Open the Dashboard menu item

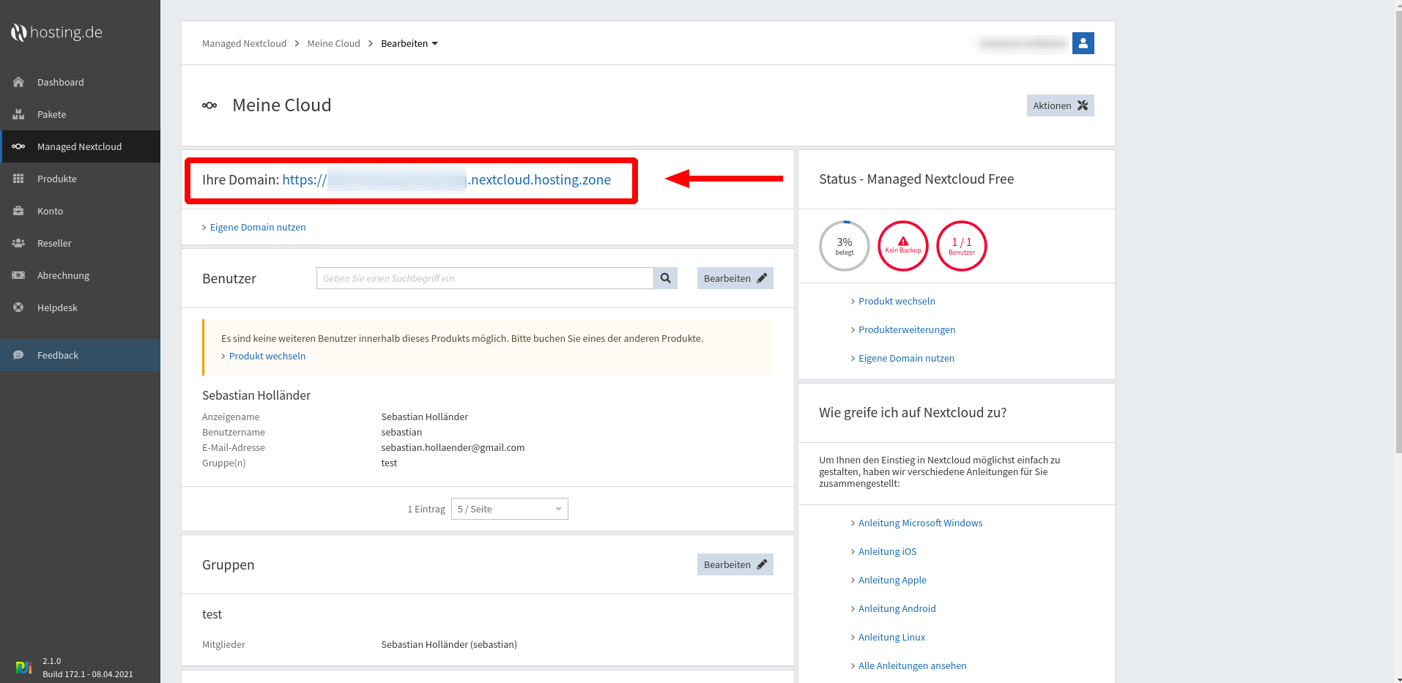pyautogui.click(x=80, y=82)
